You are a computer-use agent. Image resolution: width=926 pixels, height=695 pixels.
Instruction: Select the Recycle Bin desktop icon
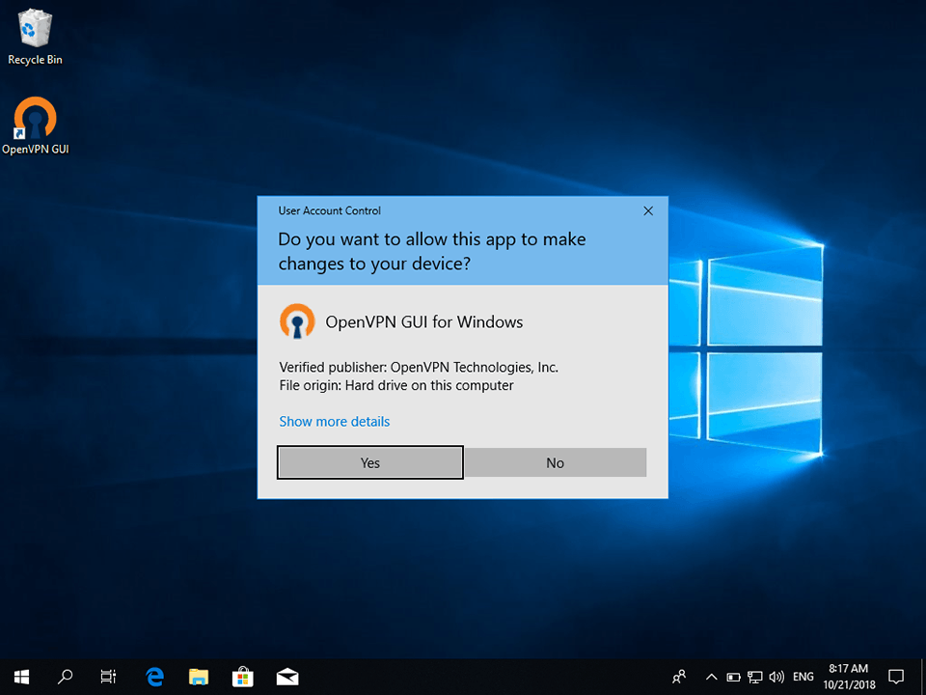click(x=36, y=37)
